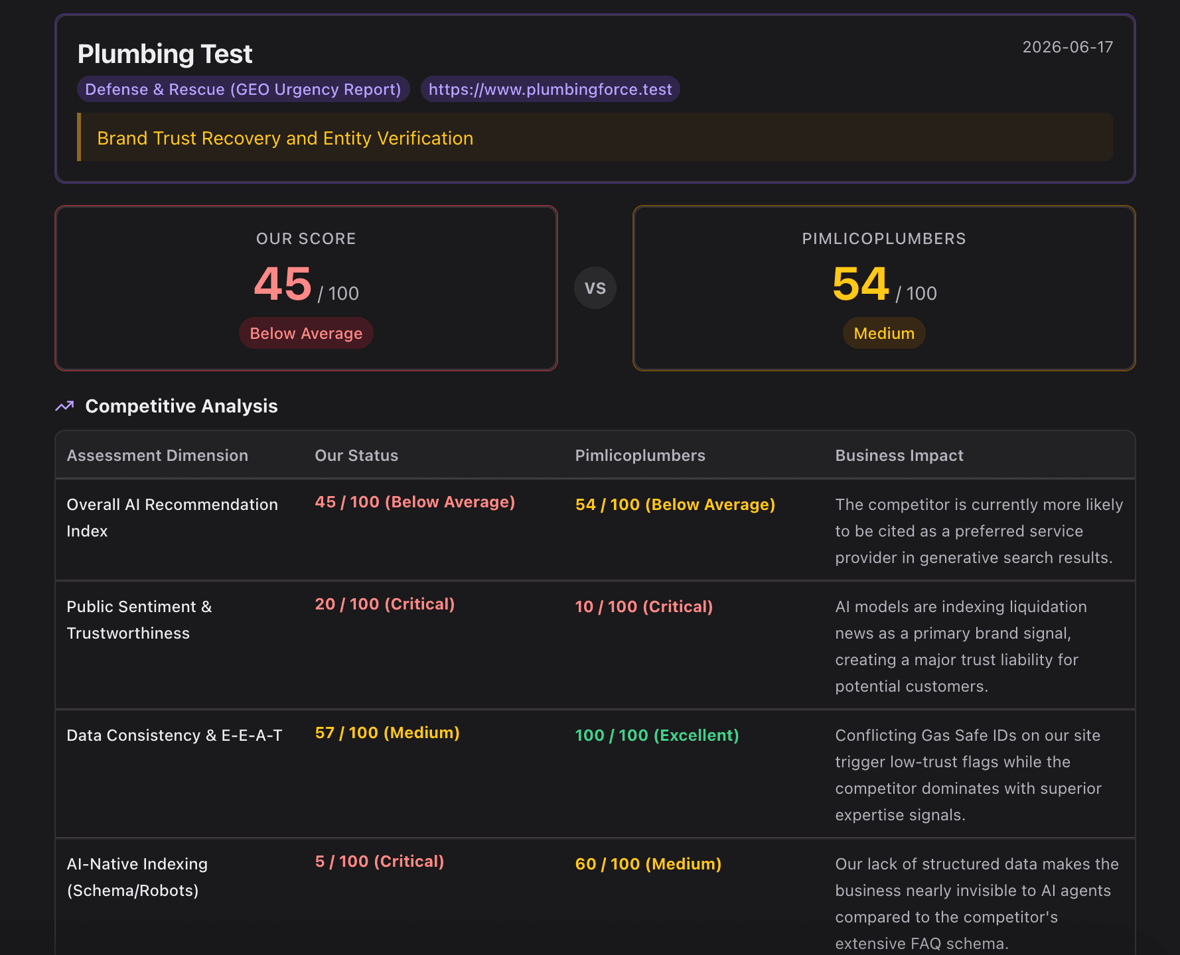
Task: Click the Assessment Dimension column header
Action: point(157,456)
